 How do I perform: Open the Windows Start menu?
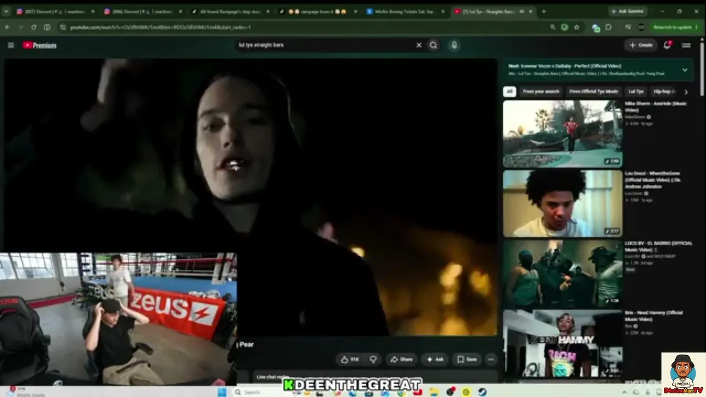(222, 392)
